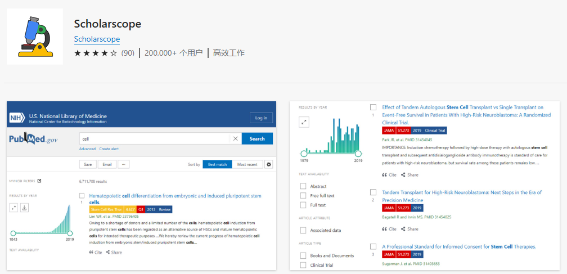
Task: Tick checkbox for Tandem Autologous Stem Cell article
Action: click(373, 107)
